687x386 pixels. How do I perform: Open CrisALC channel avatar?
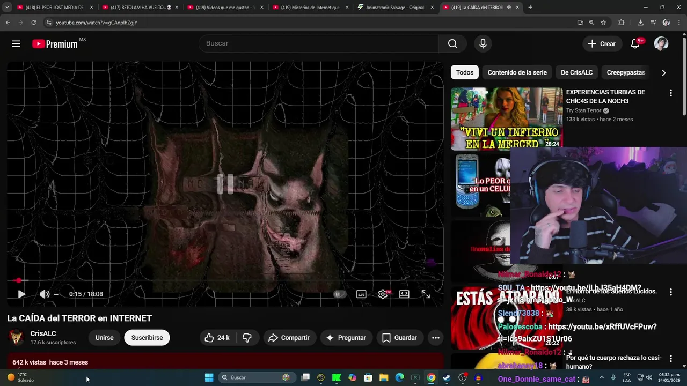tap(16, 338)
